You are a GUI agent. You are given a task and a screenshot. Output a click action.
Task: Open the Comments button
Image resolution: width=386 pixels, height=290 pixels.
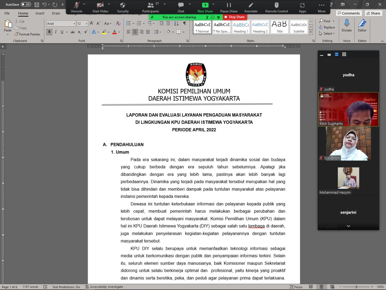coord(349,13)
